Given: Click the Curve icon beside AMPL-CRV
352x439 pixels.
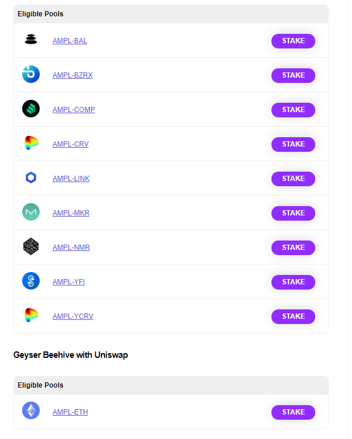Looking at the screenshot, I should 31,143.
